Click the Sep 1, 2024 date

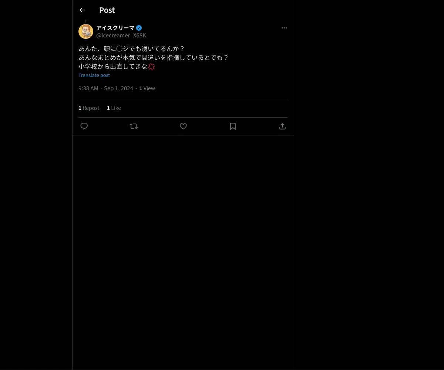pyautogui.click(x=118, y=88)
